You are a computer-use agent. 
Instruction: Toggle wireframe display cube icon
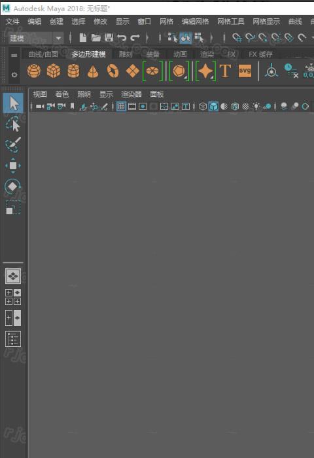point(203,106)
